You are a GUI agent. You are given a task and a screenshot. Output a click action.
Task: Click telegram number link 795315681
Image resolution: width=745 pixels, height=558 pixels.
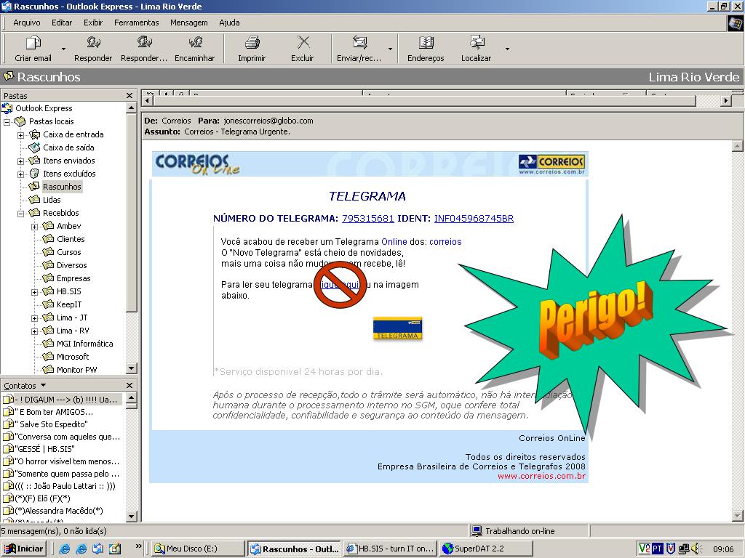tap(367, 218)
